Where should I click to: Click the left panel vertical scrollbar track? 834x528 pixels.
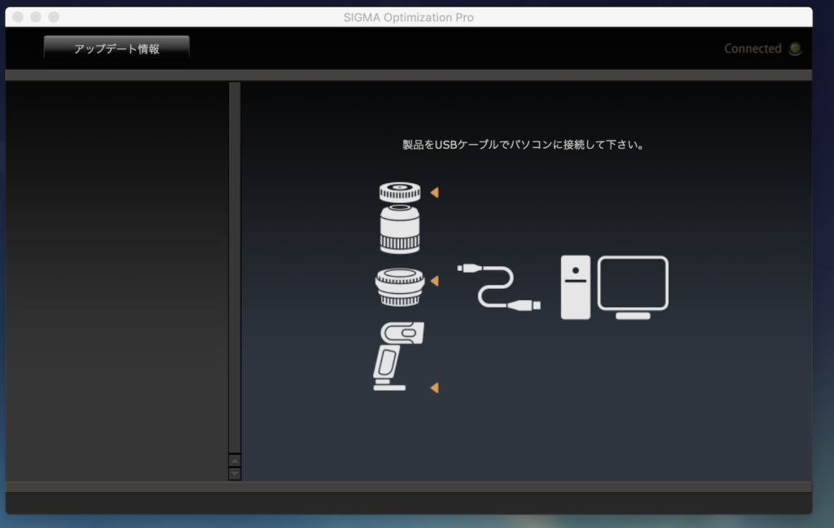[235, 268]
